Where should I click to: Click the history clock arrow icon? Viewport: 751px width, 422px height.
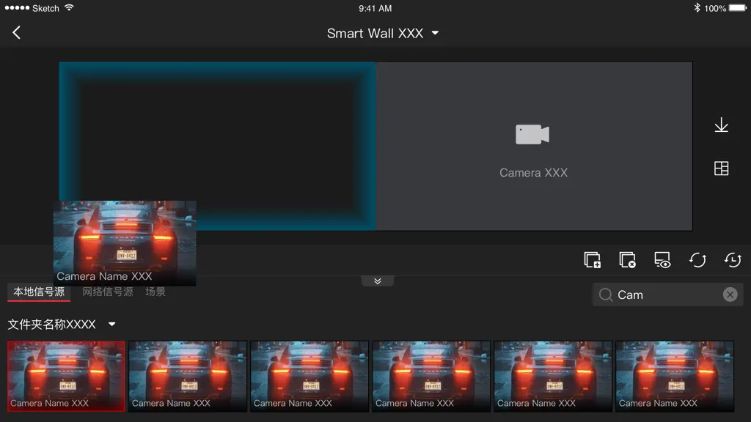pyautogui.click(x=733, y=260)
